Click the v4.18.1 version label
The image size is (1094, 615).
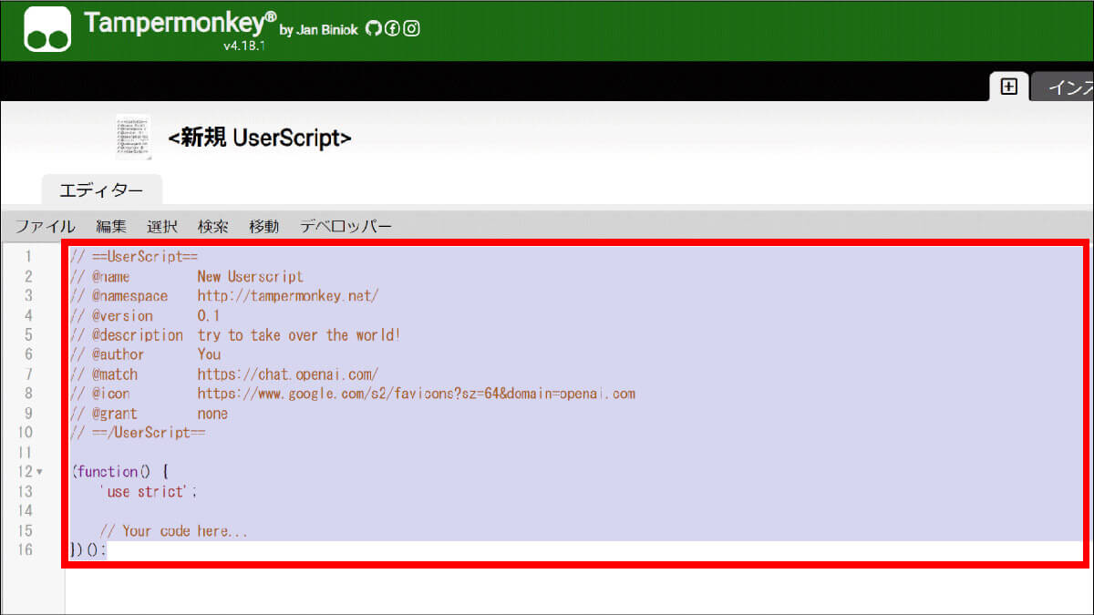pyautogui.click(x=244, y=46)
